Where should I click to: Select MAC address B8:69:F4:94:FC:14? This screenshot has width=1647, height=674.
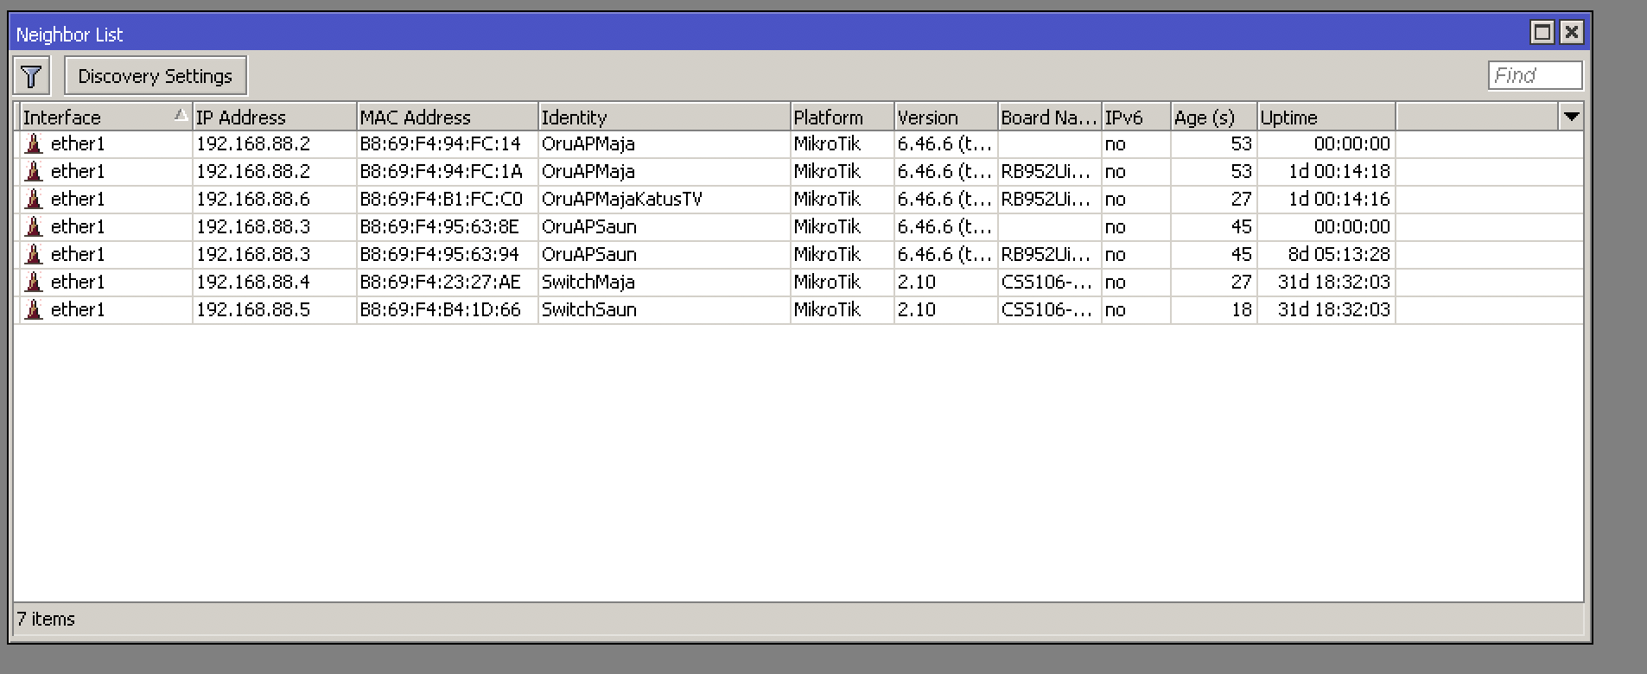click(x=441, y=143)
